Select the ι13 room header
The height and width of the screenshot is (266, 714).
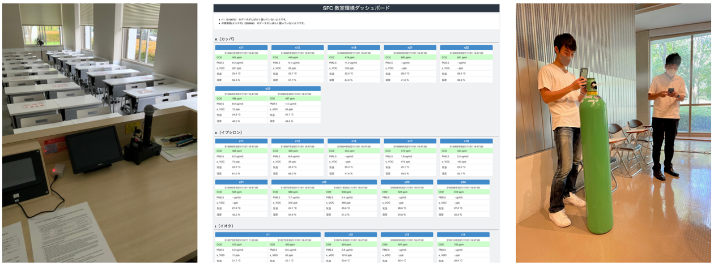[x=407, y=234]
